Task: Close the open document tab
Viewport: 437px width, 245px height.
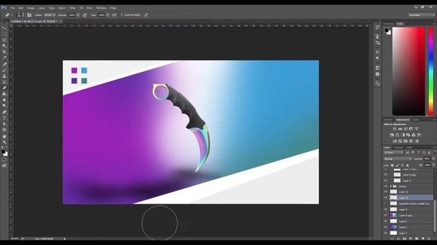Action: pos(61,21)
